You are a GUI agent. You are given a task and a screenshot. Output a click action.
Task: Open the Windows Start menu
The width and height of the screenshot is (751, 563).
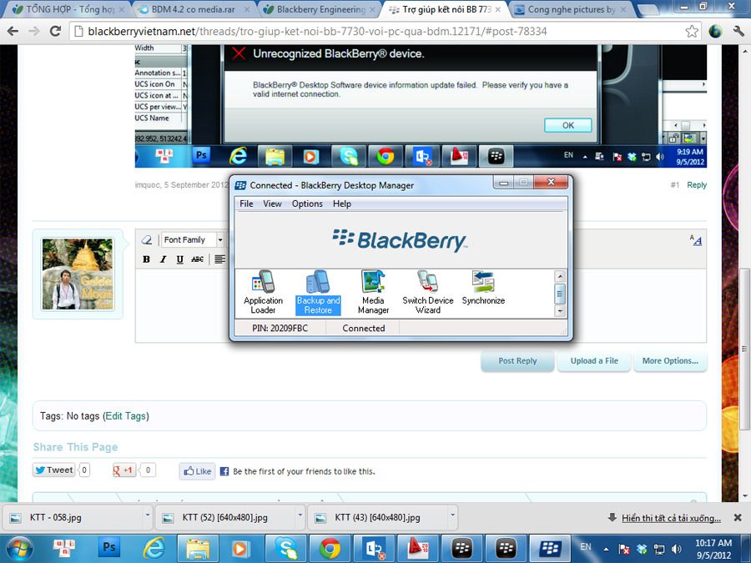pyautogui.click(x=18, y=549)
